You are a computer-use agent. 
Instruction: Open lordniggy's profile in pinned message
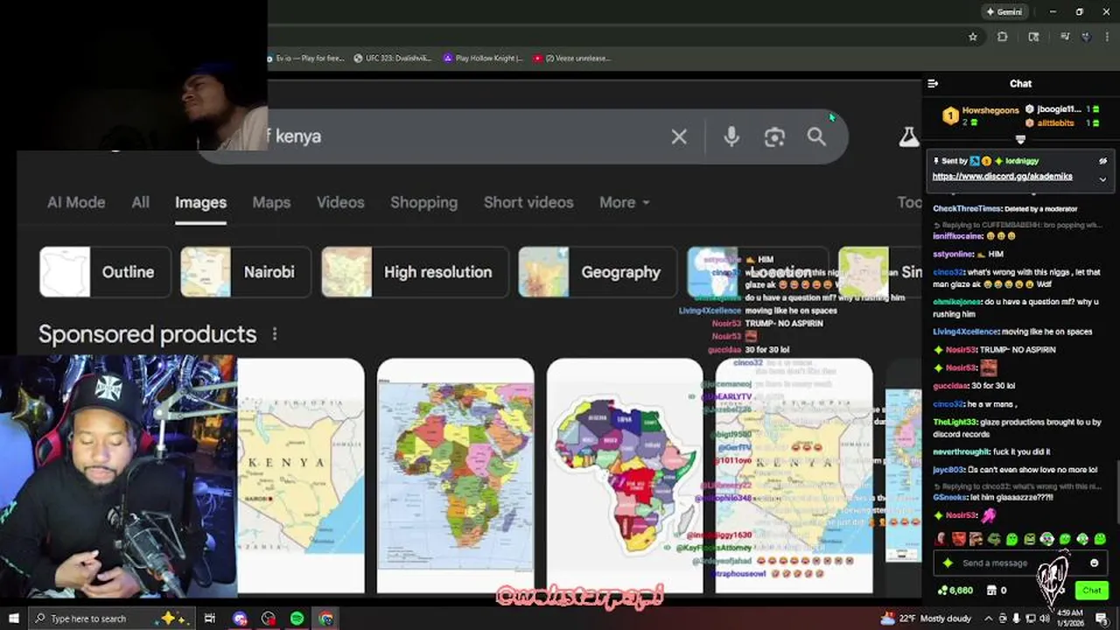[1022, 161]
